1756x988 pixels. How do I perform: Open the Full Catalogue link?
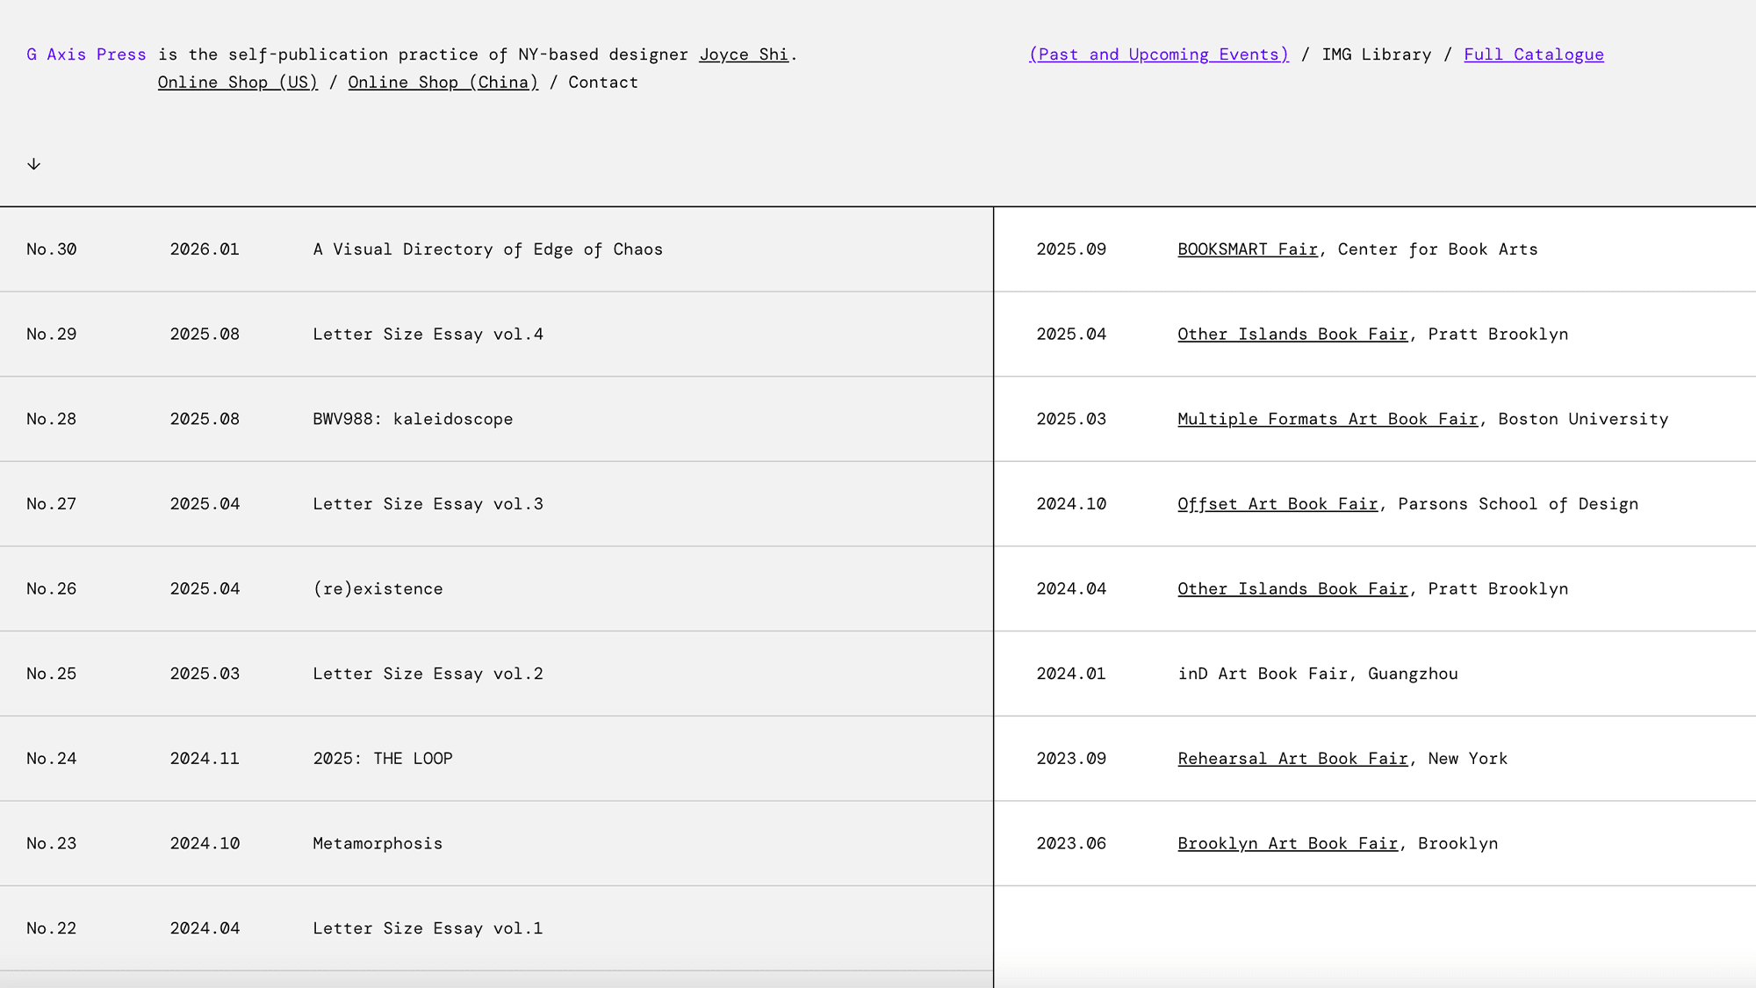(x=1533, y=54)
